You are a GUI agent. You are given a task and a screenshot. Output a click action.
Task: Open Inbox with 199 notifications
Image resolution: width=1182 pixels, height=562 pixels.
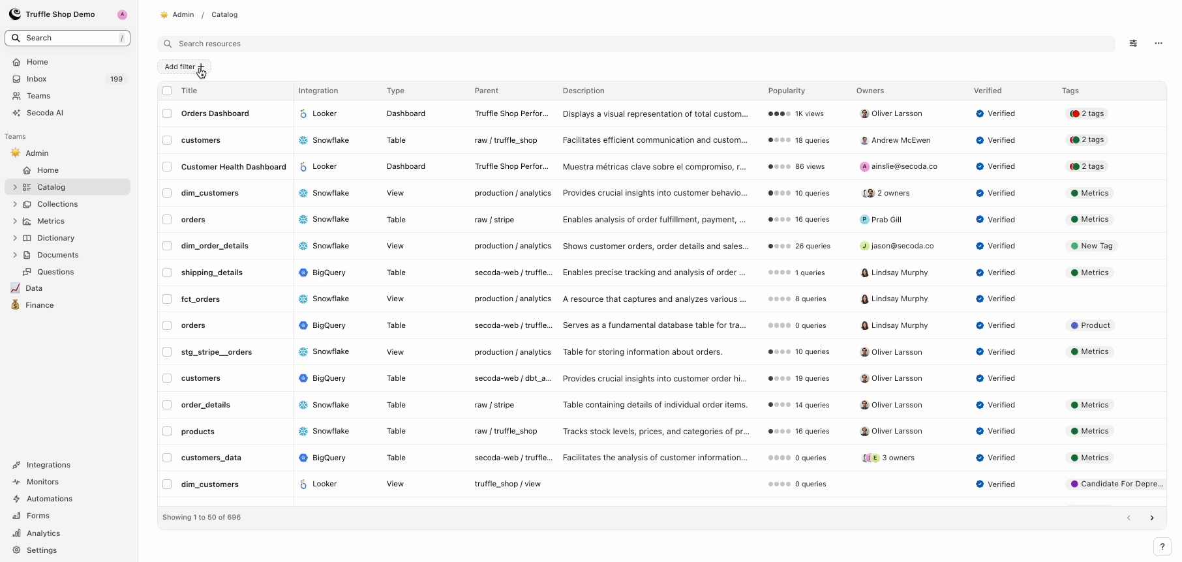(x=37, y=79)
